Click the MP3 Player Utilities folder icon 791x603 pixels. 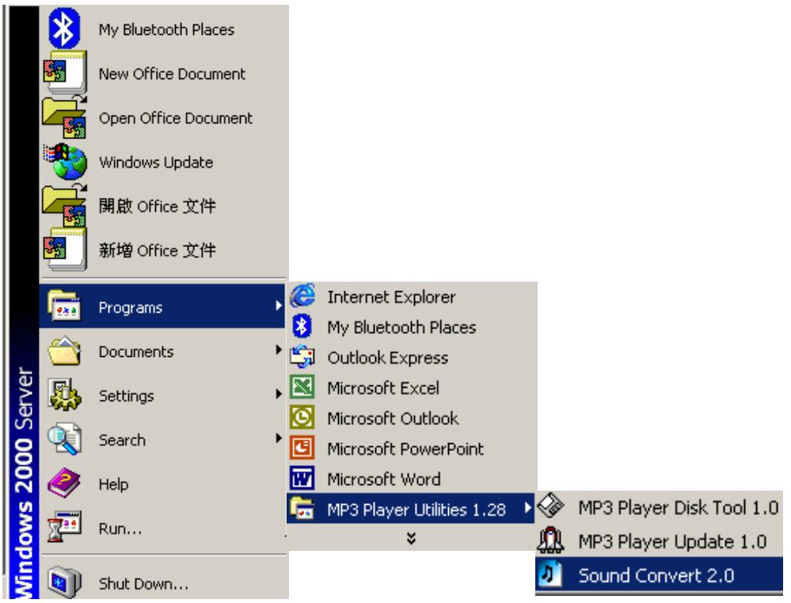[x=302, y=508]
